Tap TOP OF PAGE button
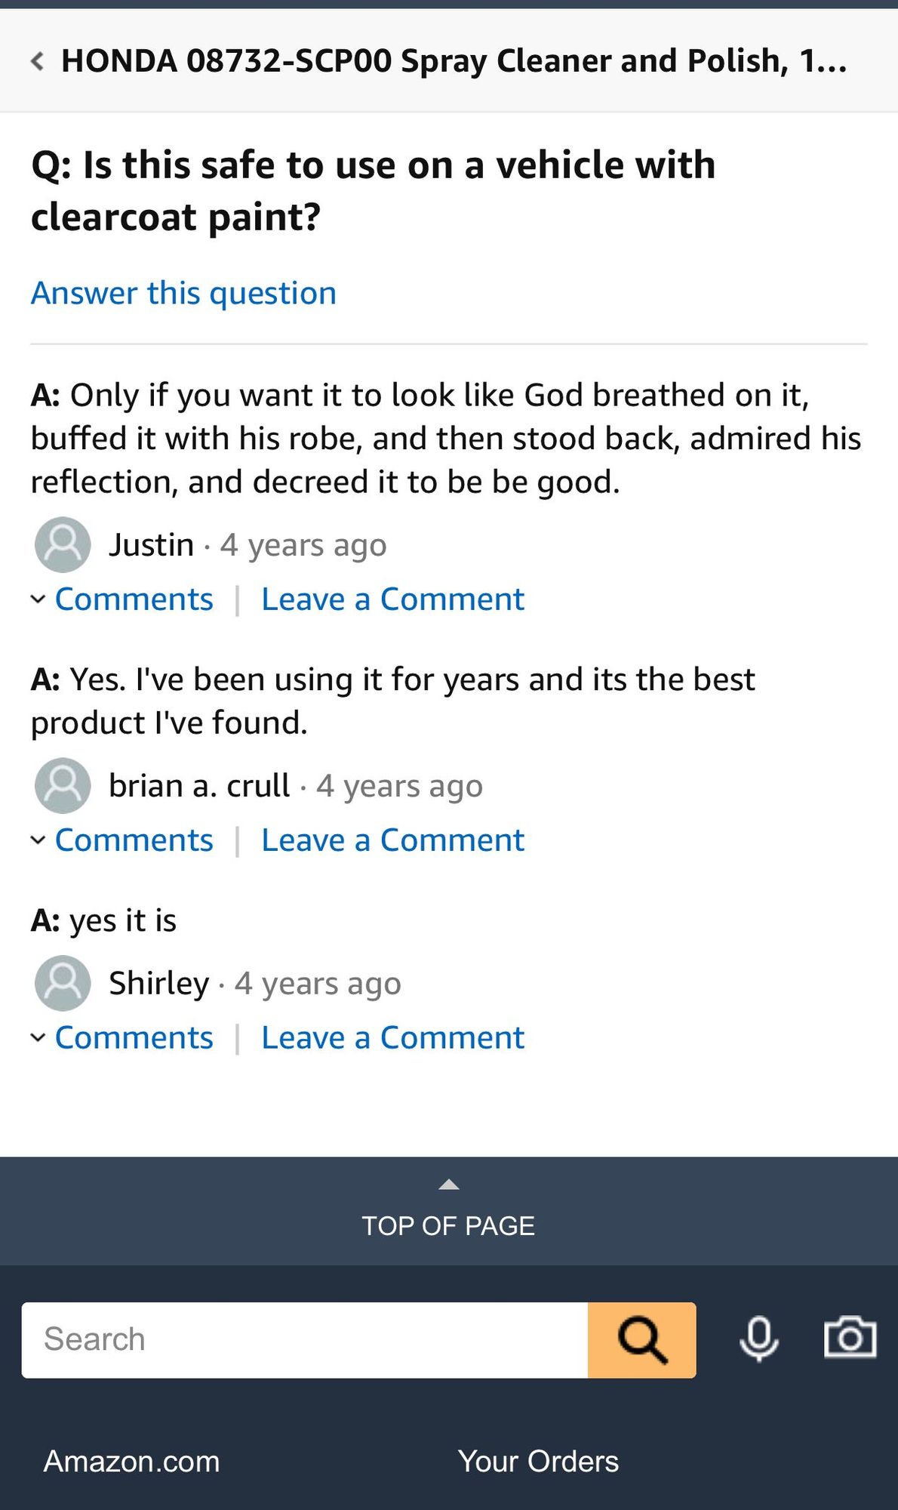 (449, 1225)
